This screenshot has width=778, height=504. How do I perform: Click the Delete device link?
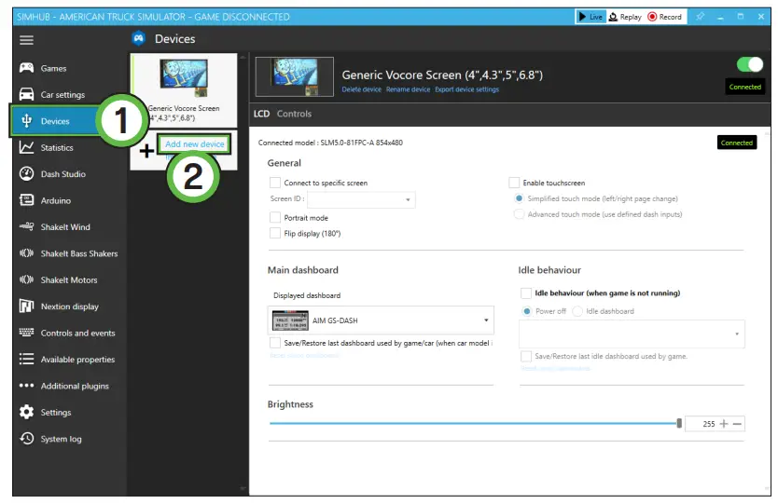pyautogui.click(x=361, y=89)
